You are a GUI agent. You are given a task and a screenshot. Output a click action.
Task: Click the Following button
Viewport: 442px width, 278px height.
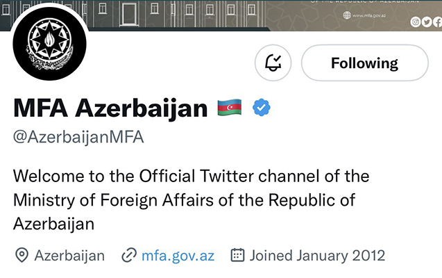pos(364,63)
